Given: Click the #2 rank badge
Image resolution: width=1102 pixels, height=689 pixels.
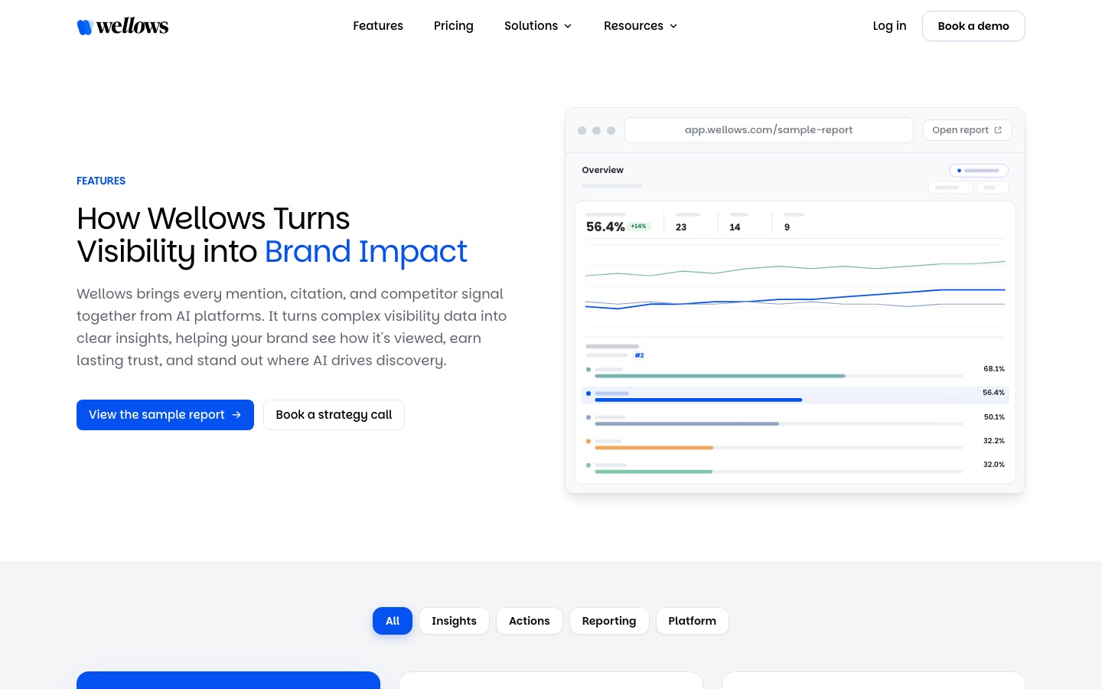Looking at the screenshot, I should 640,355.
